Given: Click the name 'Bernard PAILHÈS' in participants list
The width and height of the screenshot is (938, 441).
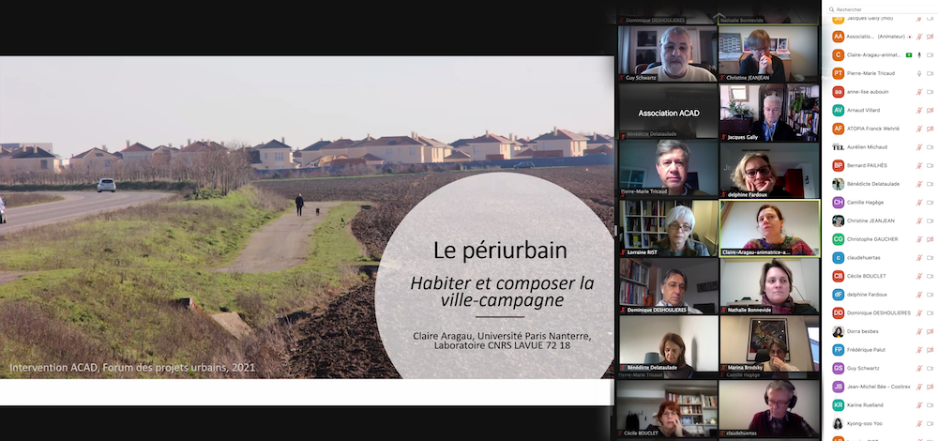Looking at the screenshot, I should coord(868,165).
